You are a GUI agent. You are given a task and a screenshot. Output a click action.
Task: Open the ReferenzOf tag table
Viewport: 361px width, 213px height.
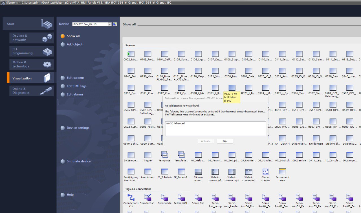(181, 197)
